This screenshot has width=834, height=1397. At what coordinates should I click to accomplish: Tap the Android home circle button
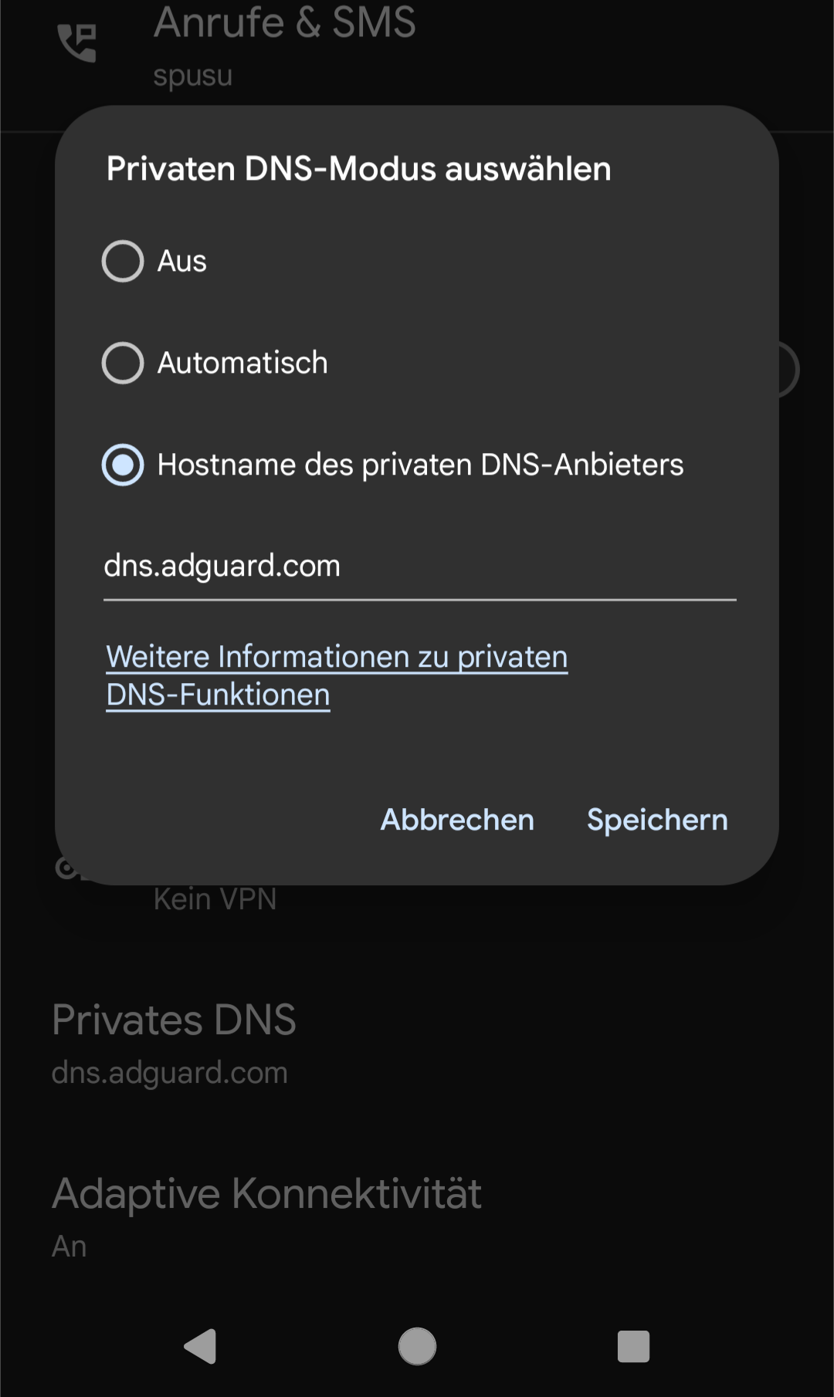(417, 1347)
